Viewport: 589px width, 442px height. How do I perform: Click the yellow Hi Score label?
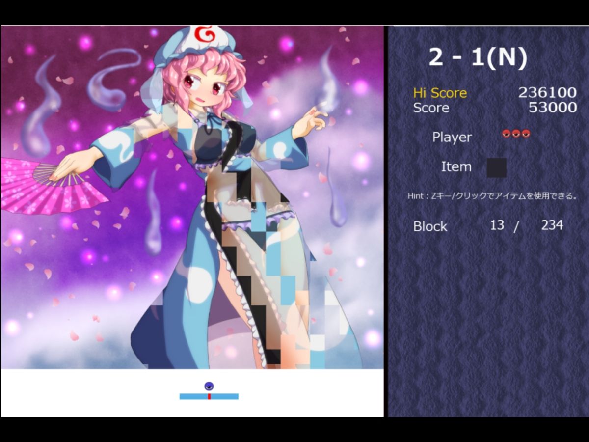(440, 92)
